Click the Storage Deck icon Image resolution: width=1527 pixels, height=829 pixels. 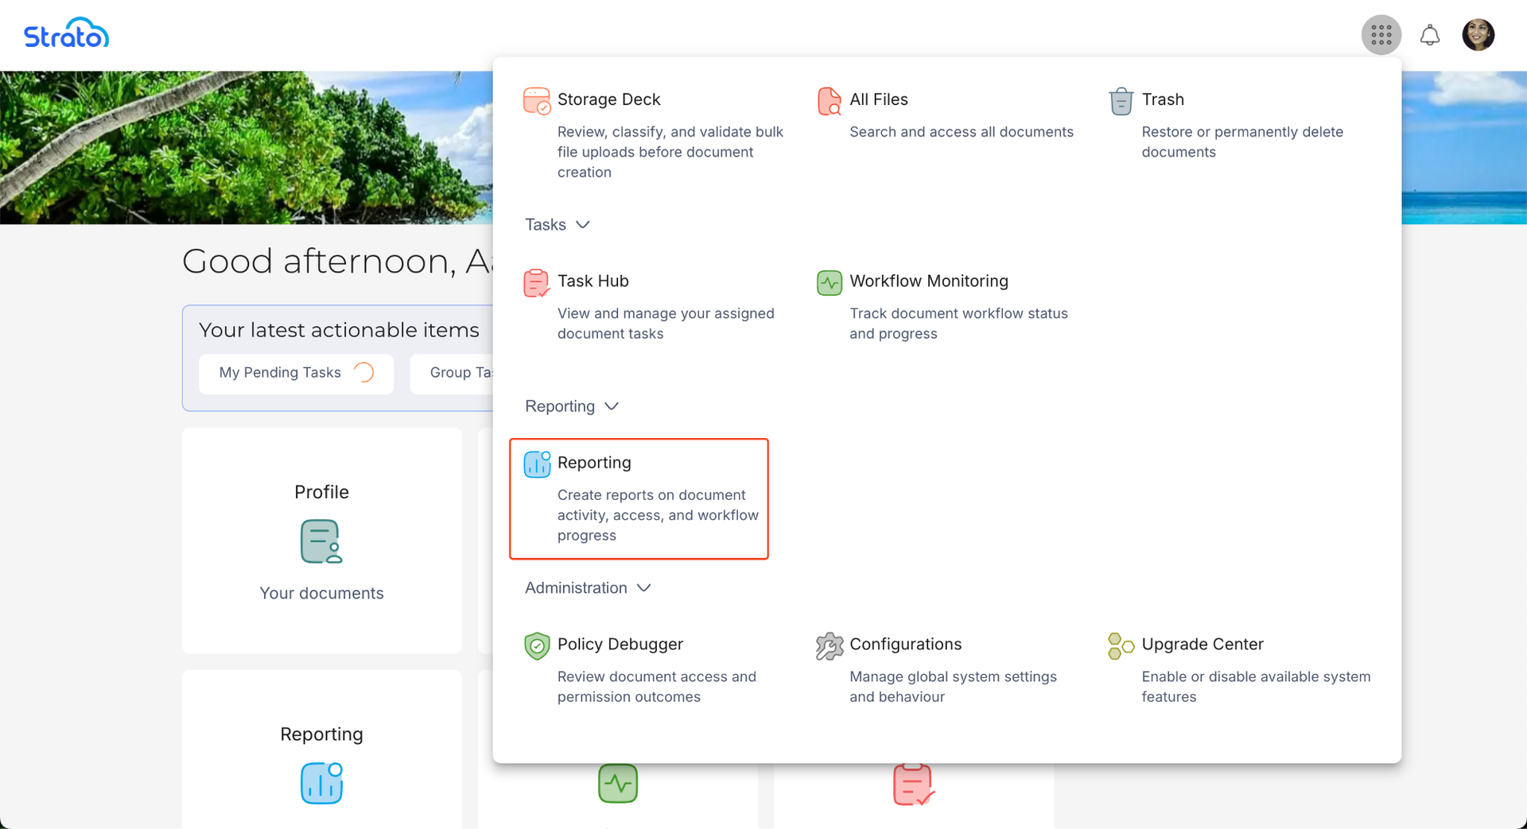click(537, 101)
